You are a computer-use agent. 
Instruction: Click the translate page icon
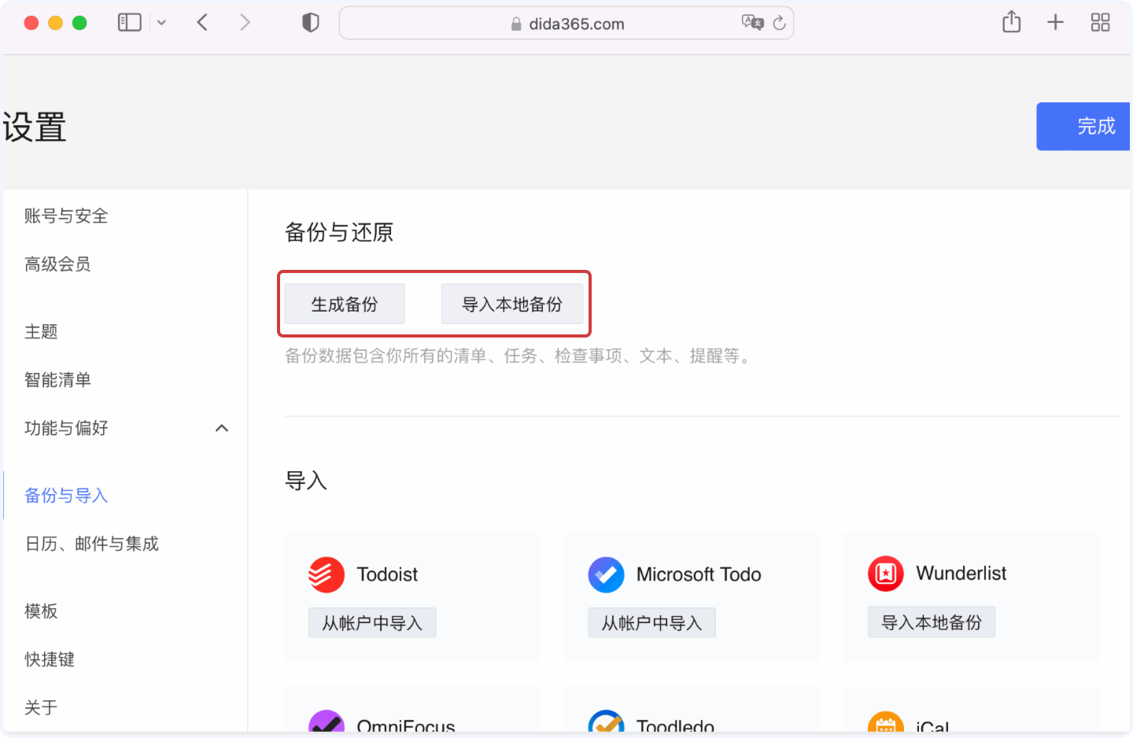click(x=752, y=23)
